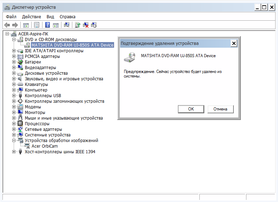
Task: Open the Файл menu
Action: 11,16
